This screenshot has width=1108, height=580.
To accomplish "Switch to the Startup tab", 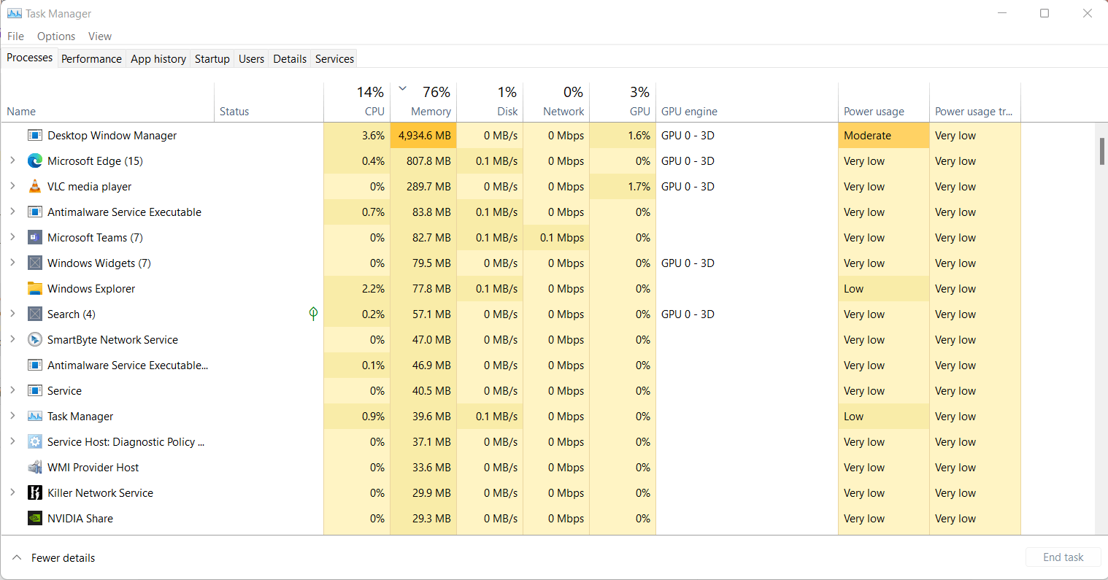I will pyautogui.click(x=212, y=59).
